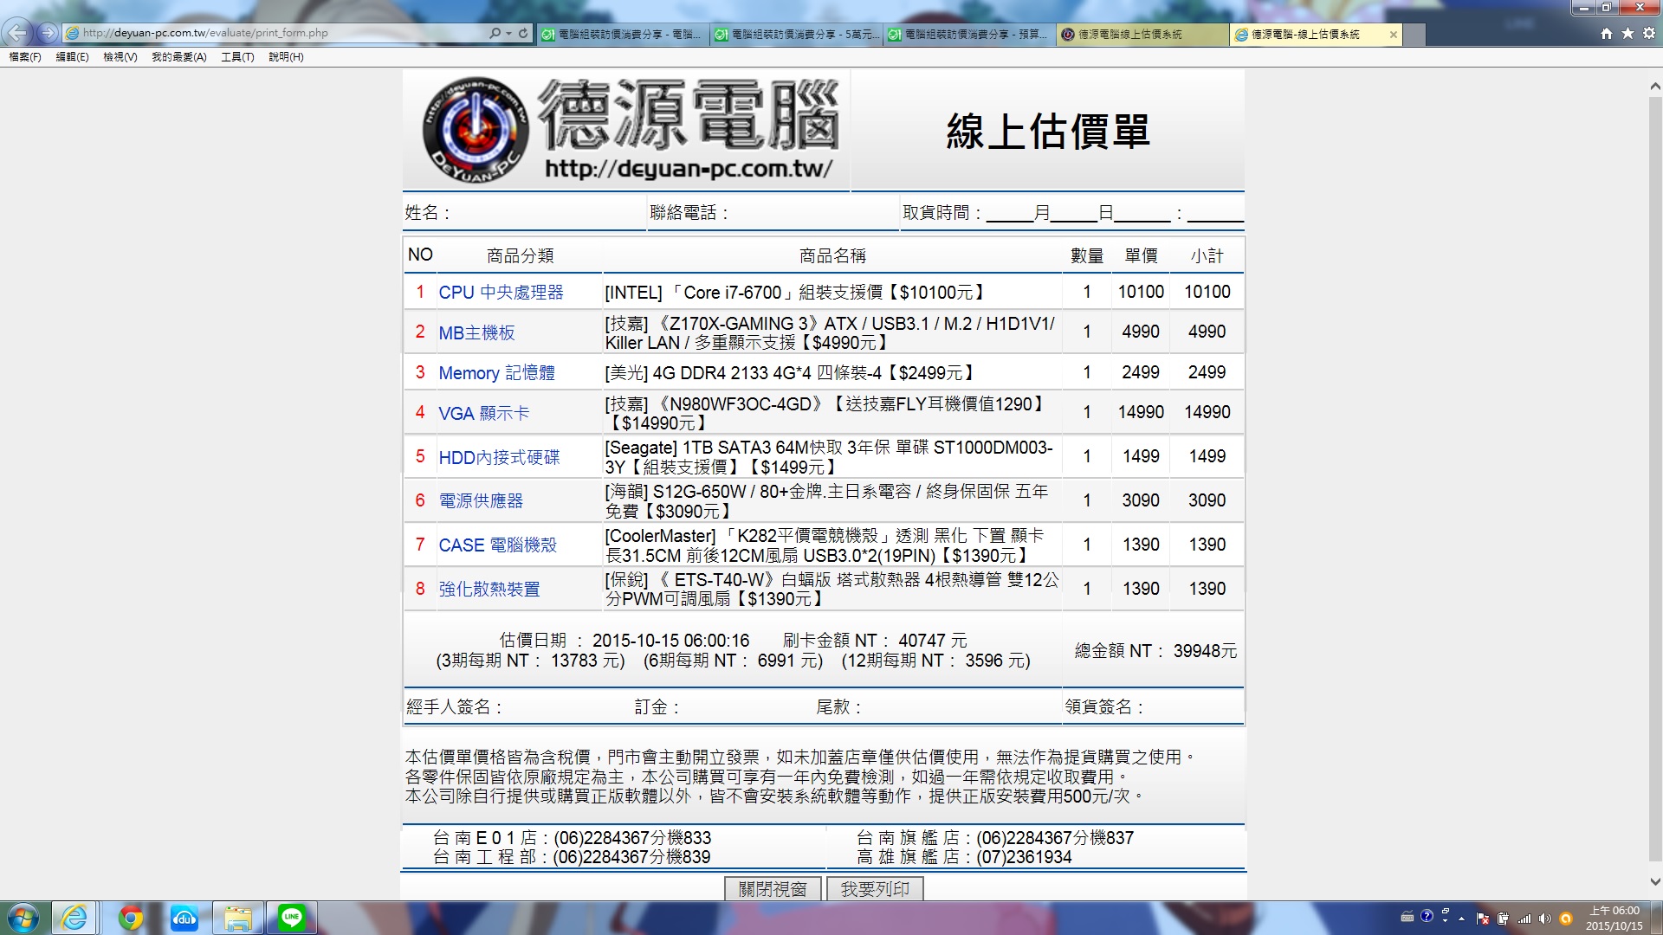The image size is (1663, 935).
Task: Click the browser Forward arrow button
Action: pos(48,33)
